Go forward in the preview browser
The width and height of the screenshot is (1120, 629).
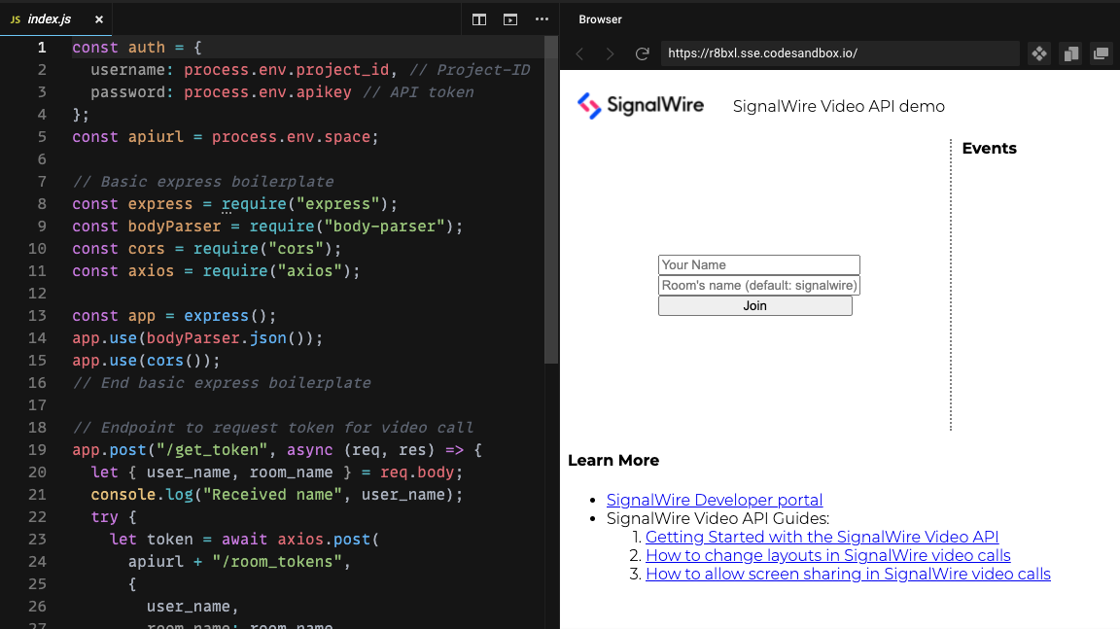[x=610, y=53]
